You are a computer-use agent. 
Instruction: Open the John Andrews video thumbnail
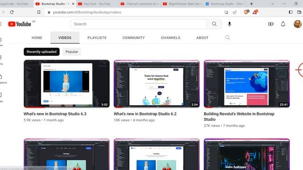click(x=247, y=154)
